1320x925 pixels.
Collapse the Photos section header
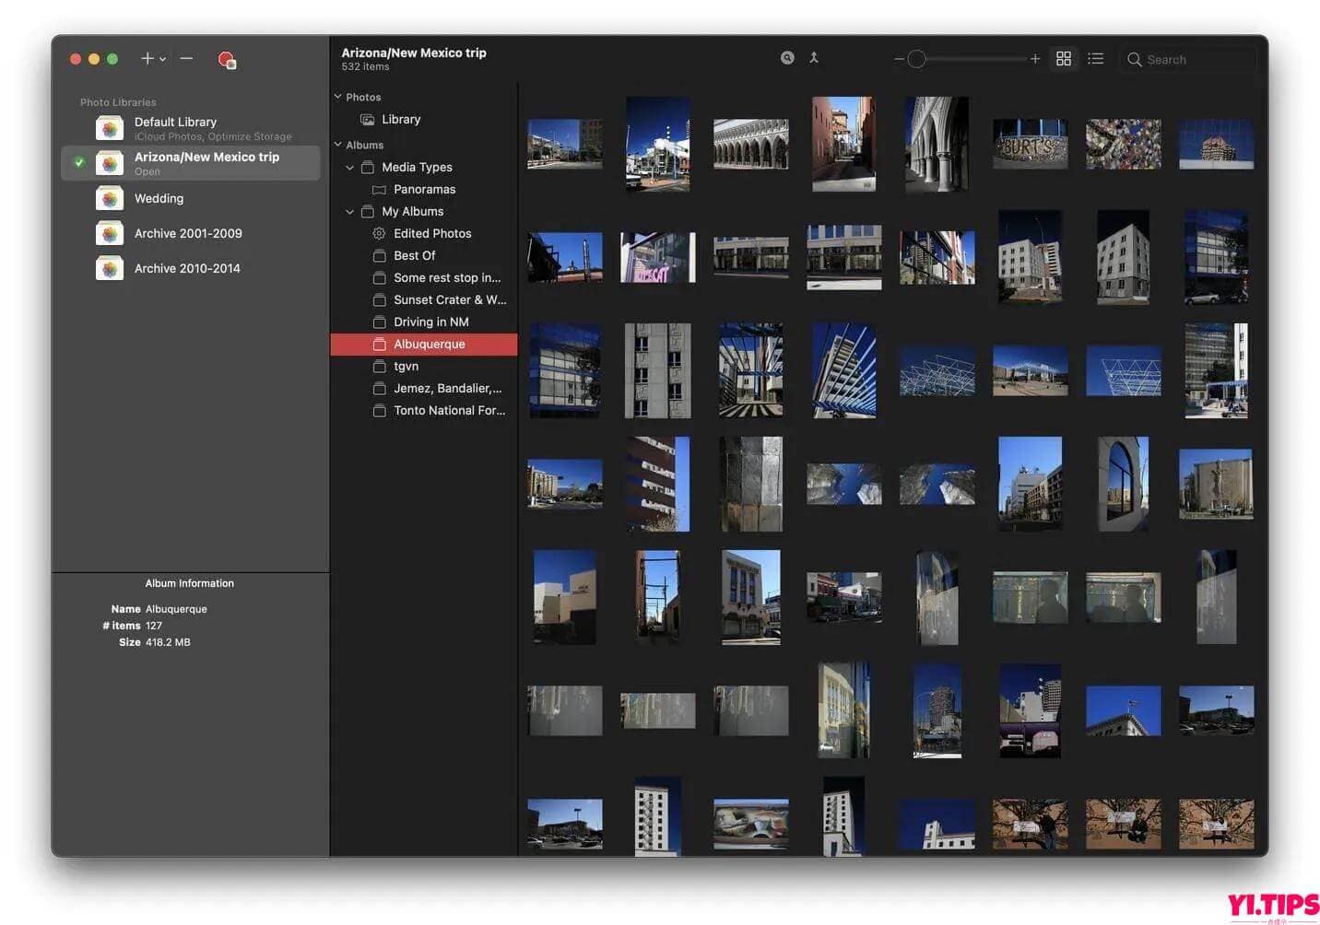337,96
